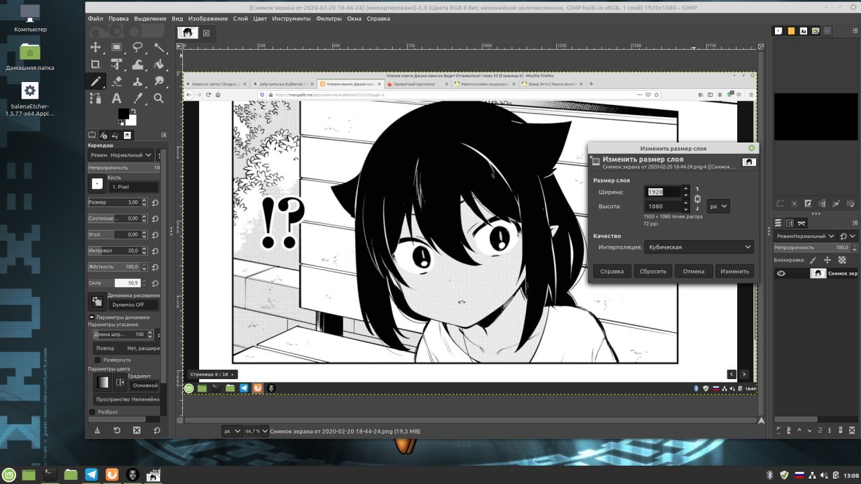Reset the Размер brush size value
The height and width of the screenshot is (484, 861).
(155, 202)
